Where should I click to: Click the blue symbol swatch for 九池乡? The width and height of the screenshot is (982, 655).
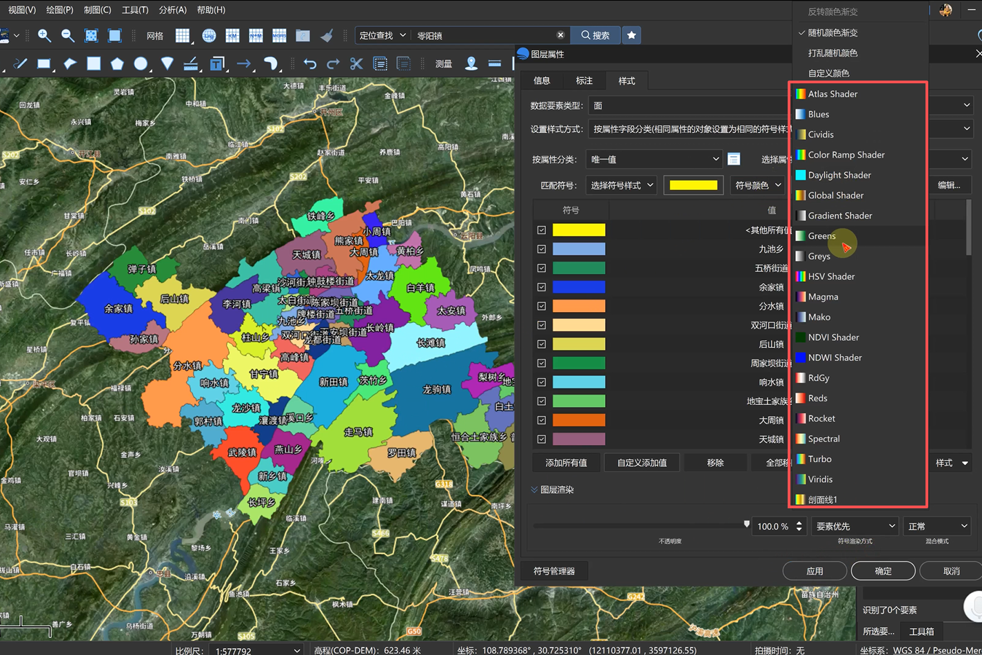tap(579, 249)
